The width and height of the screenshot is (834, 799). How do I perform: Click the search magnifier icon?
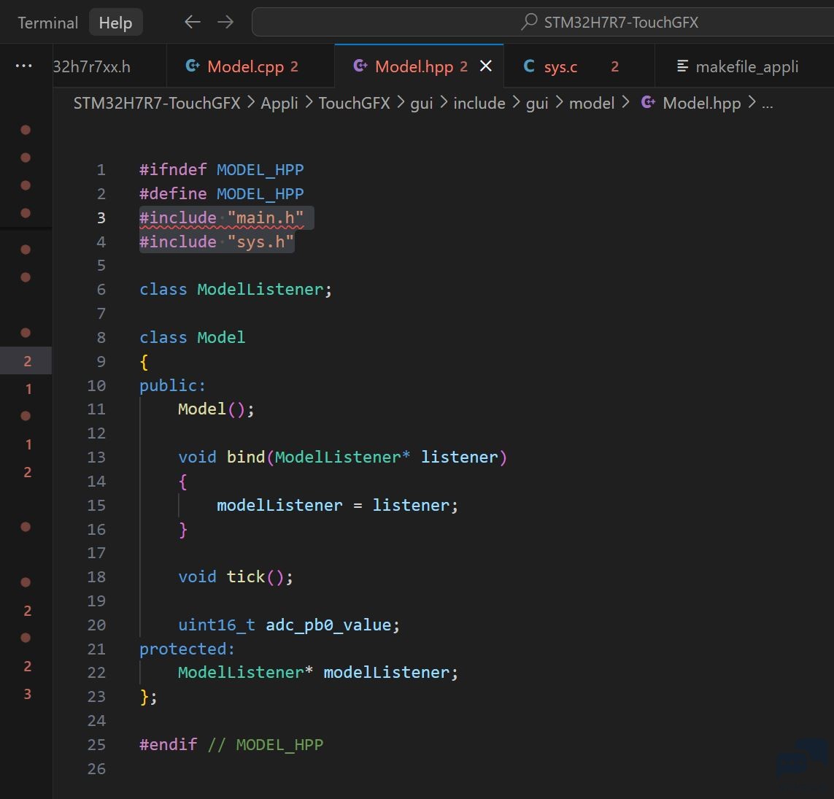(529, 22)
